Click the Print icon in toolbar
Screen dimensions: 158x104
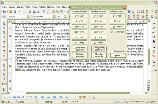tap(34, 11)
